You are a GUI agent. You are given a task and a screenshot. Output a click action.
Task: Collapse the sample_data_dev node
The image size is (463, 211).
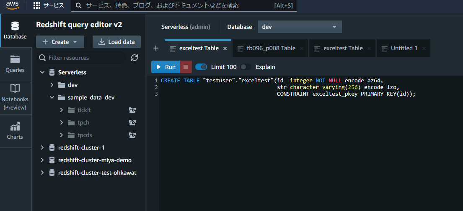(x=52, y=97)
